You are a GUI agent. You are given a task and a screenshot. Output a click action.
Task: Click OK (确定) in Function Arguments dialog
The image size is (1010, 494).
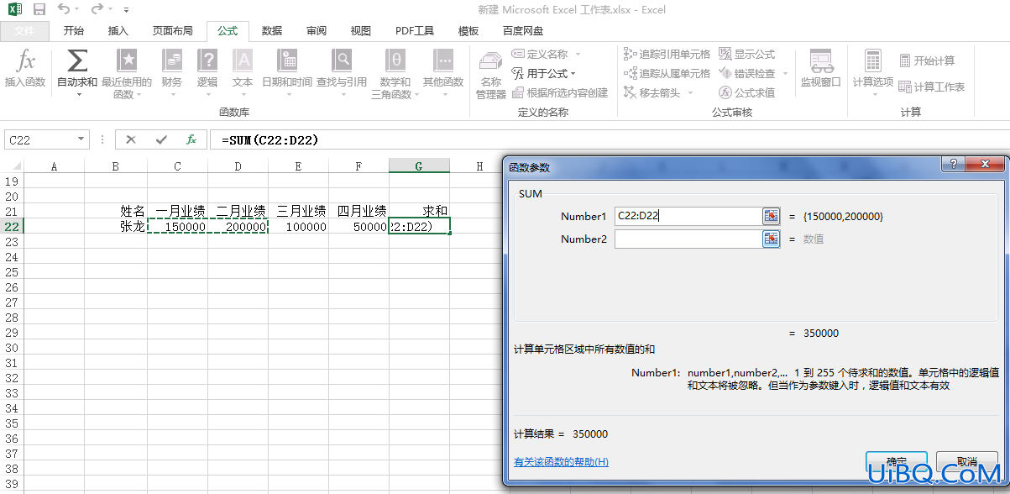click(896, 461)
